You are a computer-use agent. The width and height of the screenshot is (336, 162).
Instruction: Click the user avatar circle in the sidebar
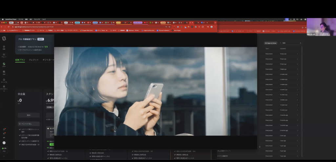pyautogui.click(x=4, y=143)
